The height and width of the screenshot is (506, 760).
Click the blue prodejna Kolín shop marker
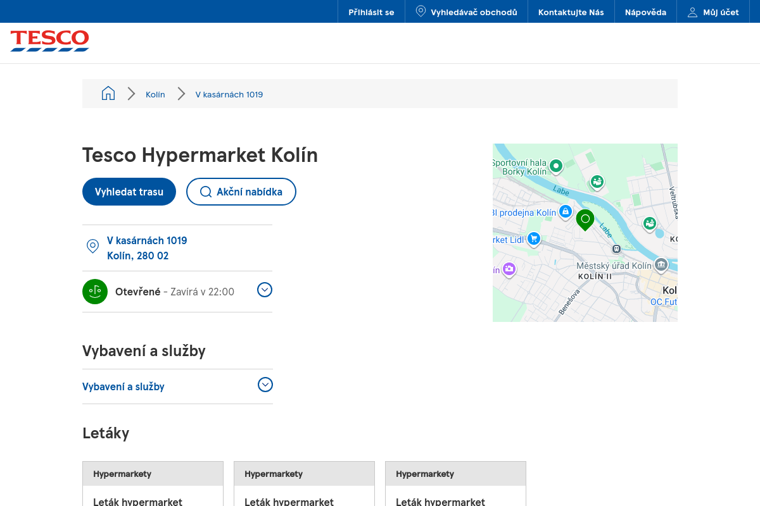click(x=566, y=211)
